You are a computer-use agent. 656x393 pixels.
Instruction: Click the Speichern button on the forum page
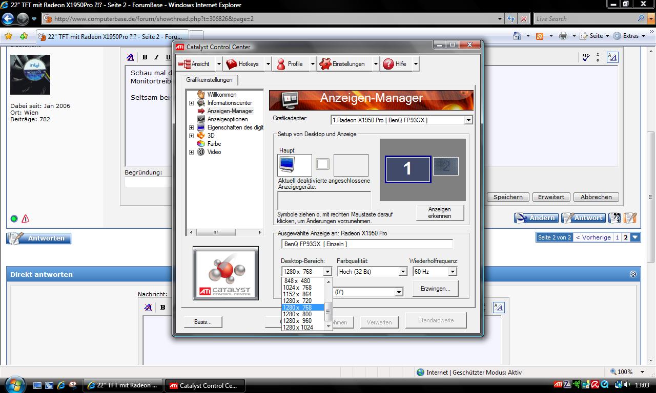[x=508, y=197]
